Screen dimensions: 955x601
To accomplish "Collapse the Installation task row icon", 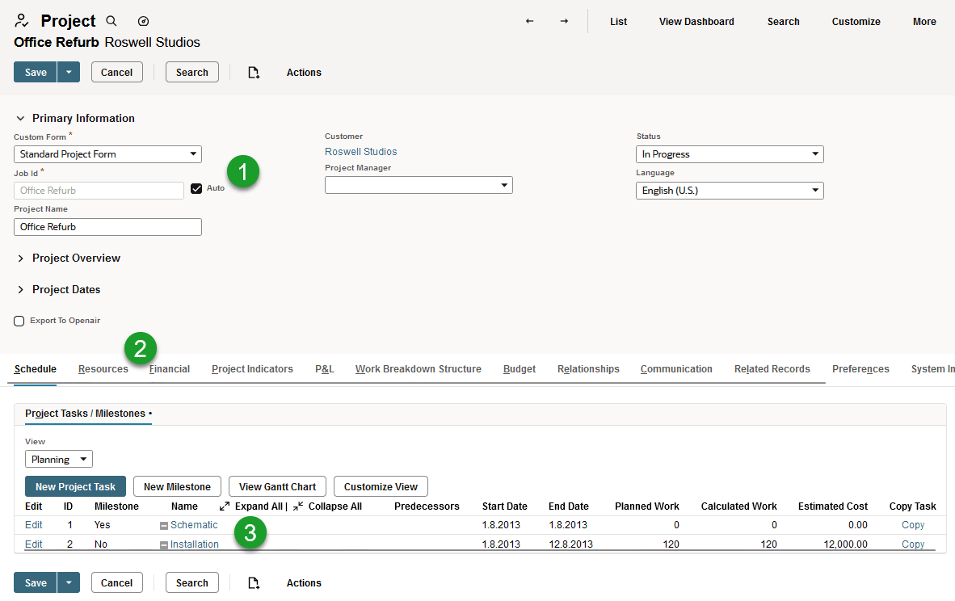I will [164, 545].
